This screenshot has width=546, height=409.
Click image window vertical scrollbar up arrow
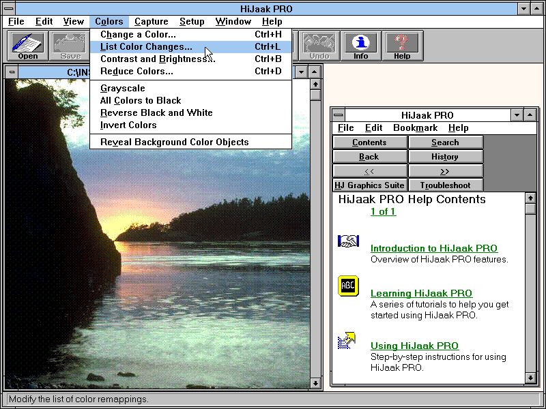coord(315,85)
